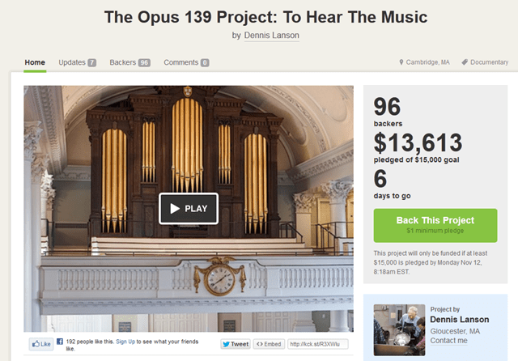Click the project title heading
Screen dimensions: 518x361
click(x=265, y=17)
